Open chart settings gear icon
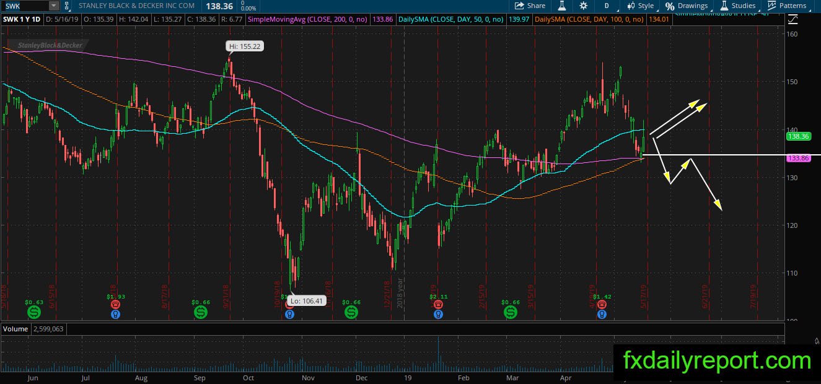 coord(583,6)
